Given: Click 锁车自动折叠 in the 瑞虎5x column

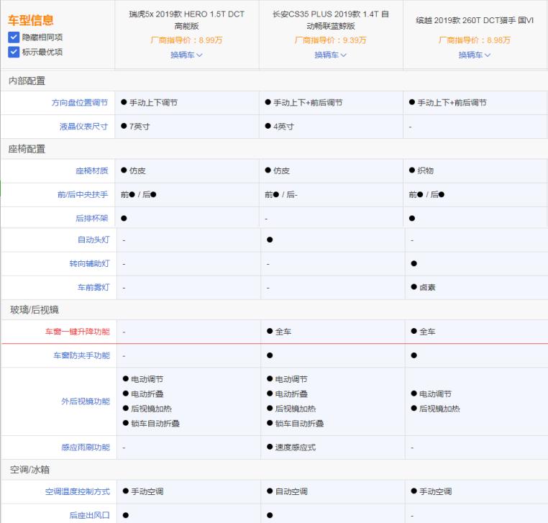Looking at the screenshot, I should (x=151, y=424).
